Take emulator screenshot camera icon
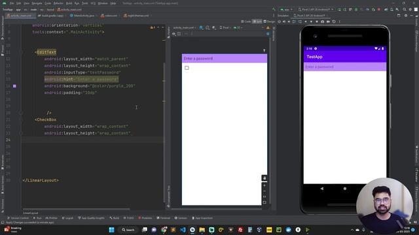The height and width of the screenshot is (235, 419). point(323,22)
